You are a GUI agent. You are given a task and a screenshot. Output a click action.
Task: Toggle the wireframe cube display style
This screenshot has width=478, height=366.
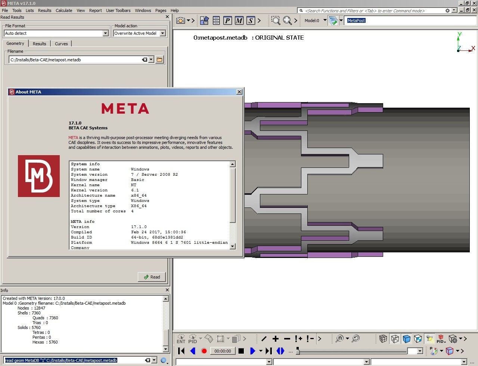click(395, 339)
